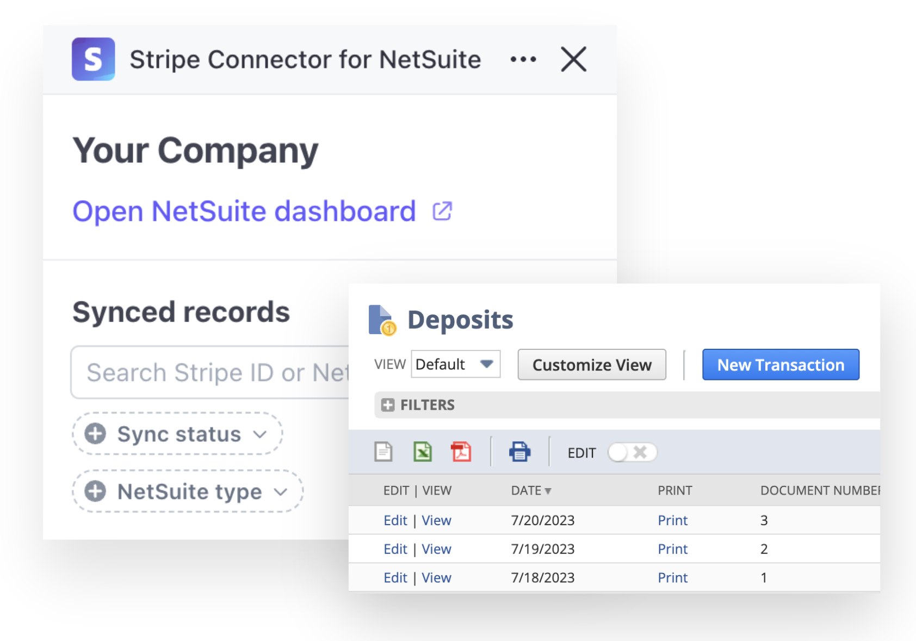Expand the Sync status filter chevron
916x641 pixels.
tap(261, 435)
